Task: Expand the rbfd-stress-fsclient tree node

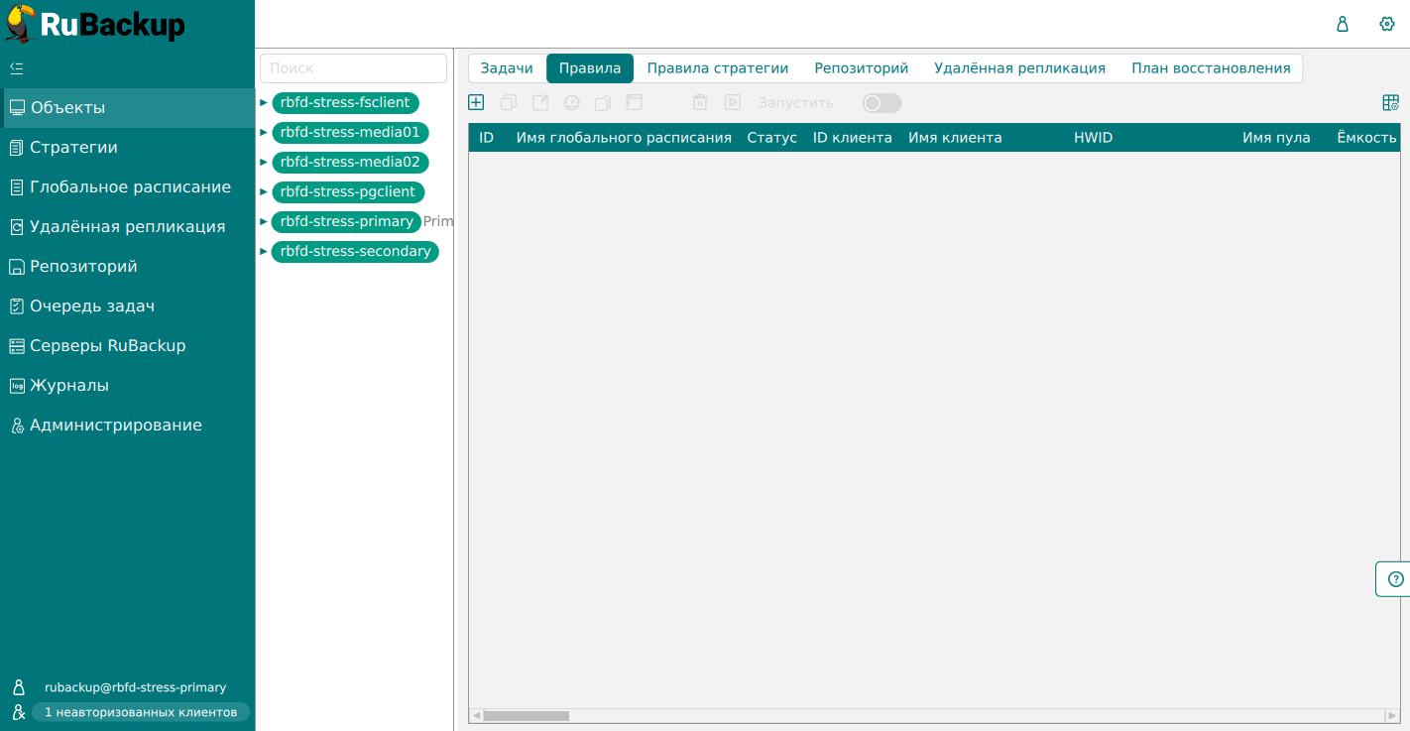Action: click(x=264, y=102)
